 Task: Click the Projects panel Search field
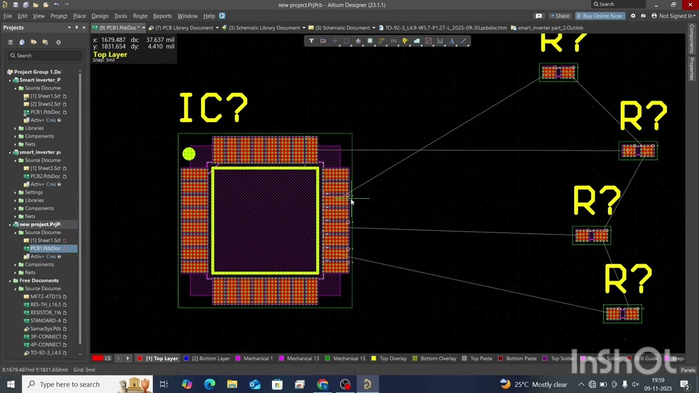coord(44,56)
